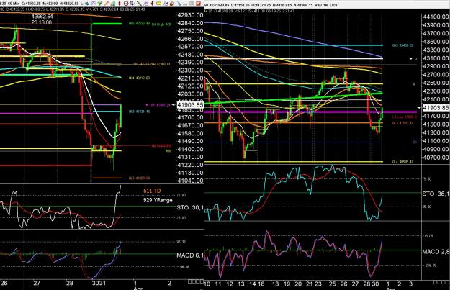Click the tile-windows icon before the red X
Image resolution: width=450 pixels, height=290 pixels.
pos(192,4)
